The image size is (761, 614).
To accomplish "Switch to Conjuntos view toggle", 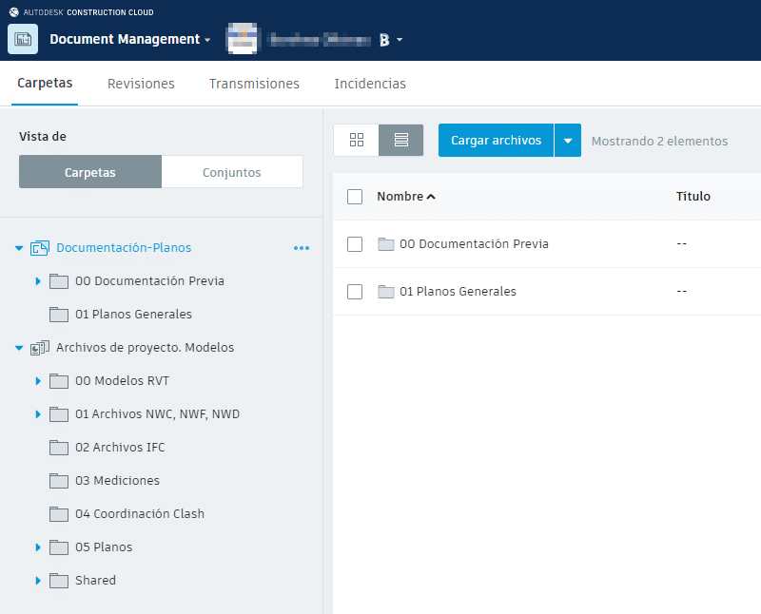I will 232,171.
